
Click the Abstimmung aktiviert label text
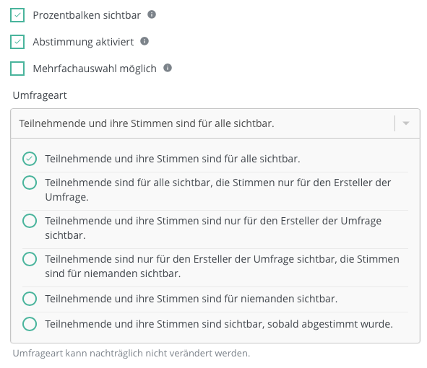(83, 42)
